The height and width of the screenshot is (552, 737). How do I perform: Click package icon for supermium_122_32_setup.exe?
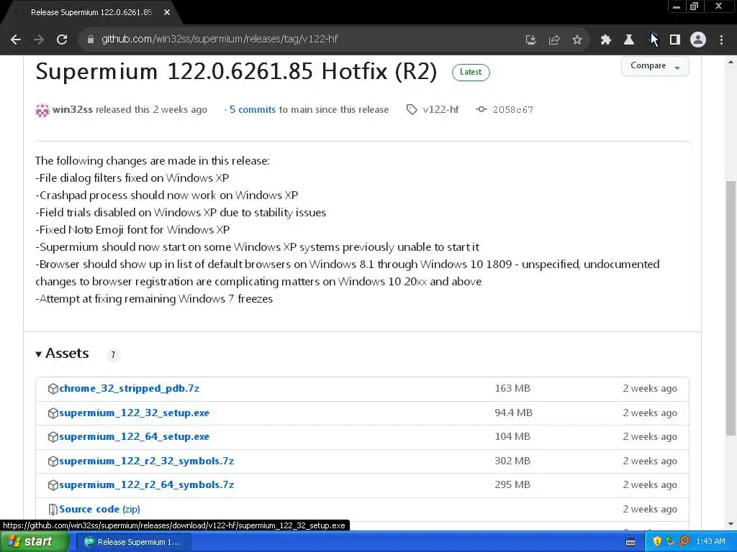53,413
